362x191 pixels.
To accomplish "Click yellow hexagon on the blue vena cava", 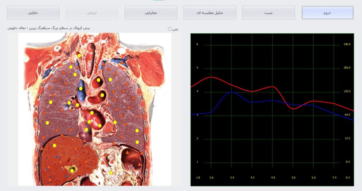I will coord(81,89).
